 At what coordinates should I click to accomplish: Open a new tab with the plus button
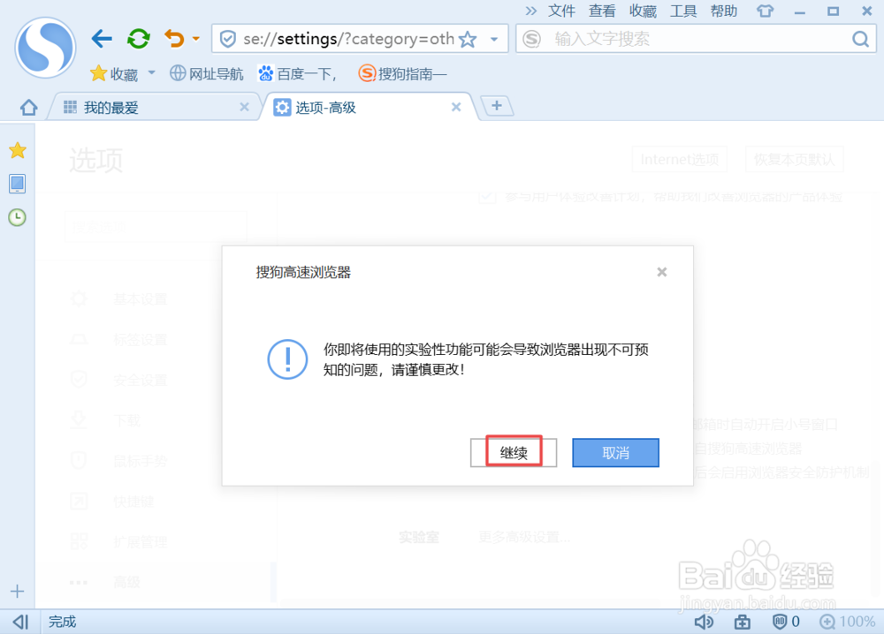[x=495, y=105]
